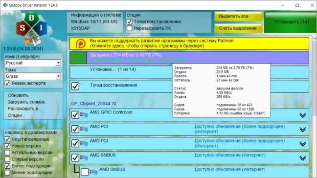Expand the AMD GPIO Controller row chevron
This screenshot has height=178, width=317.
(x=303, y=115)
